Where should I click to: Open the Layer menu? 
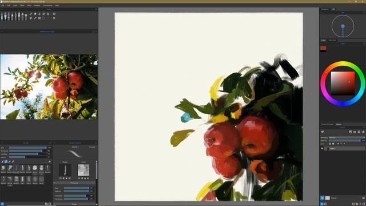coord(15,5)
